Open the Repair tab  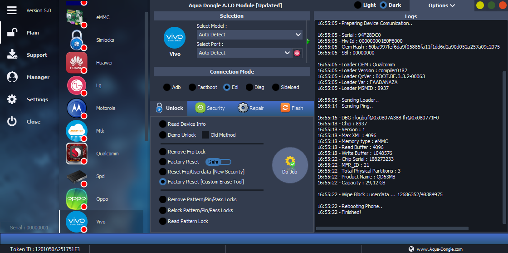(251, 108)
